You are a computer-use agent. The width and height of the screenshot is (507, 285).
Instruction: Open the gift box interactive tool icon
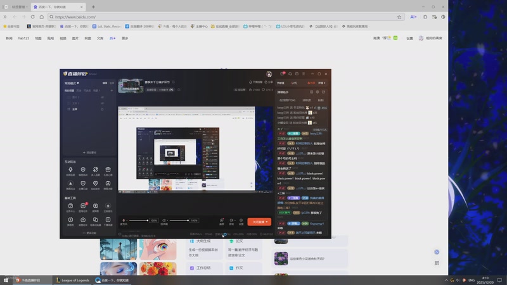[108, 170]
